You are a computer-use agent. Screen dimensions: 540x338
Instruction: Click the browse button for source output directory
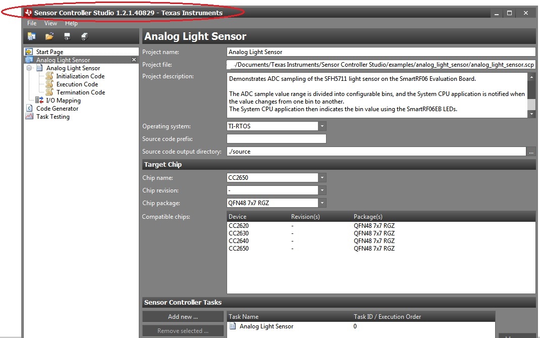pyautogui.click(x=531, y=152)
